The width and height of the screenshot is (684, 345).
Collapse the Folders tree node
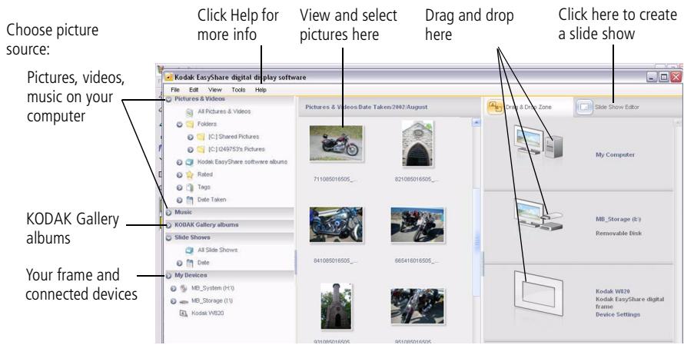179,124
